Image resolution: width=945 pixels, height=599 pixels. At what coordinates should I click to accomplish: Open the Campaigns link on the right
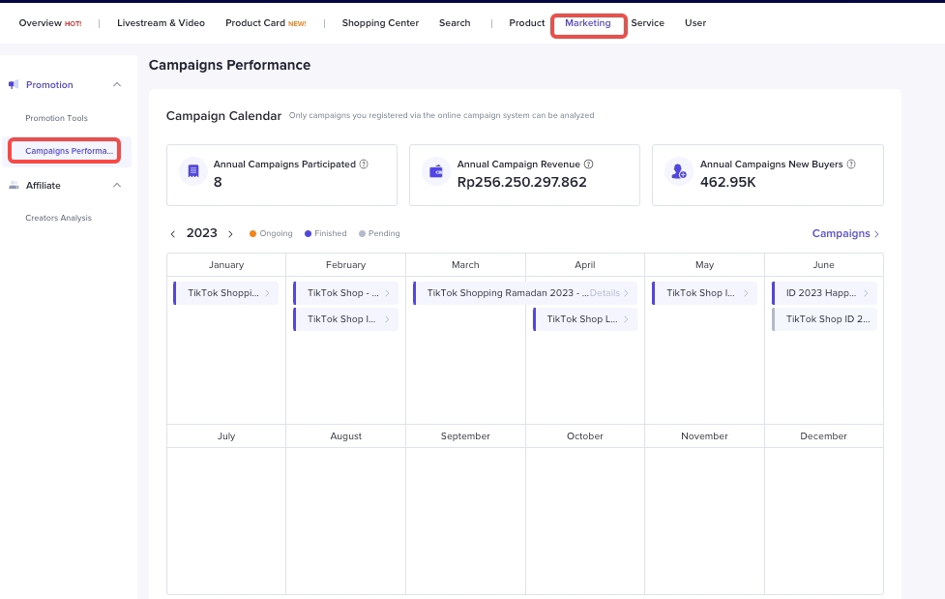(845, 234)
